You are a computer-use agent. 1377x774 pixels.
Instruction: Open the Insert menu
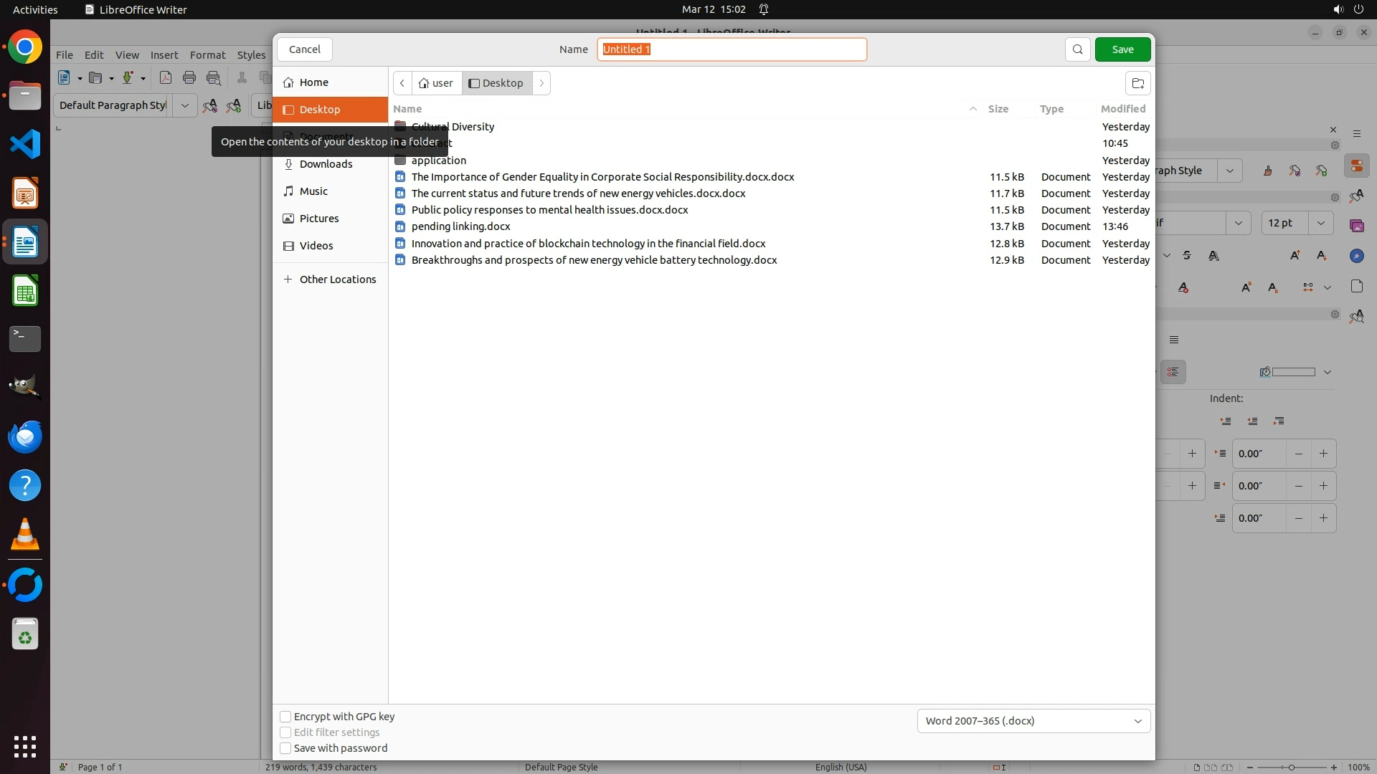pyautogui.click(x=164, y=55)
